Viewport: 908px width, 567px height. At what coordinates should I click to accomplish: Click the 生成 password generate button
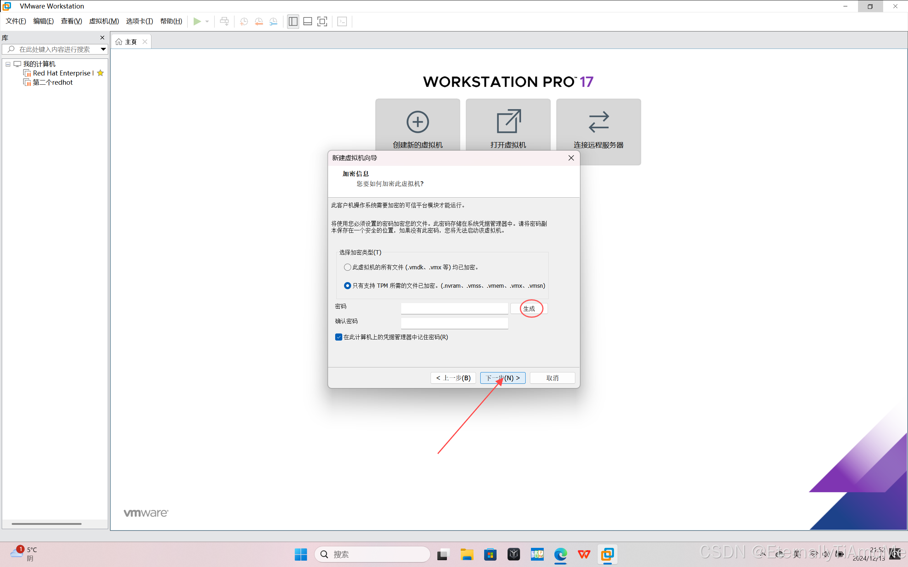[529, 308]
